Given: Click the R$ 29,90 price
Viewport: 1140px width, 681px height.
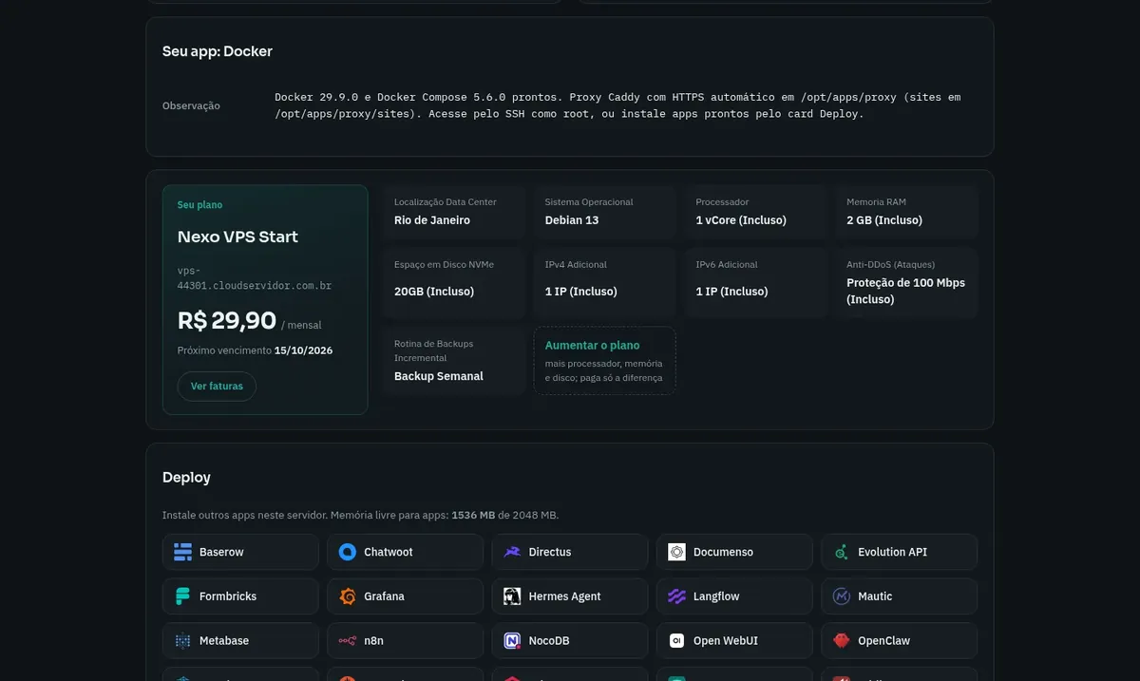Looking at the screenshot, I should pos(227,321).
